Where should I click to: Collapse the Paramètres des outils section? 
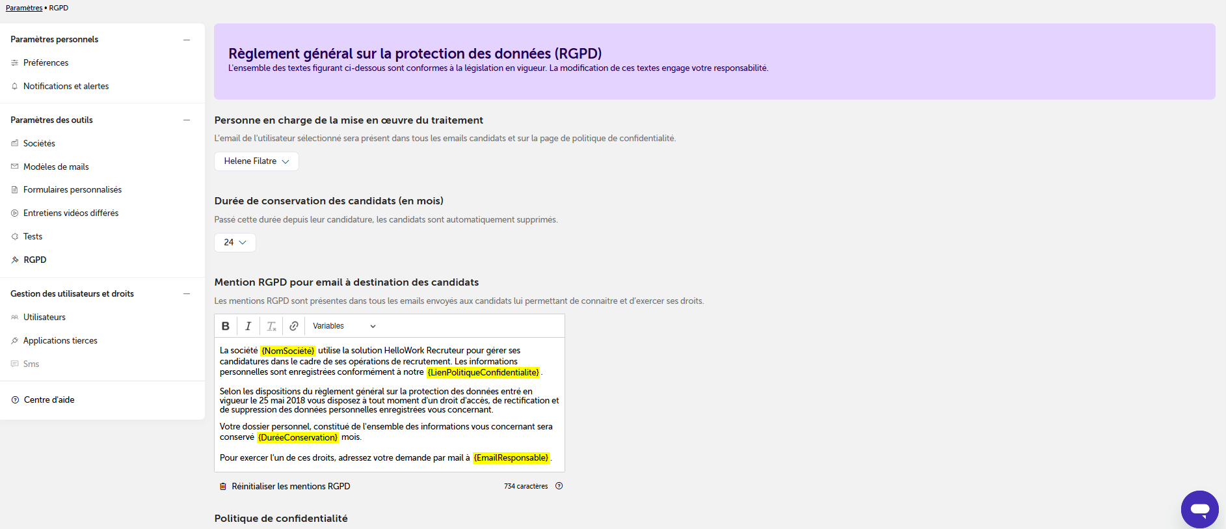point(187,120)
